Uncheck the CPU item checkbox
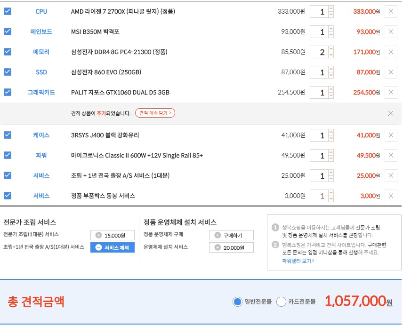 tap(8, 11)
